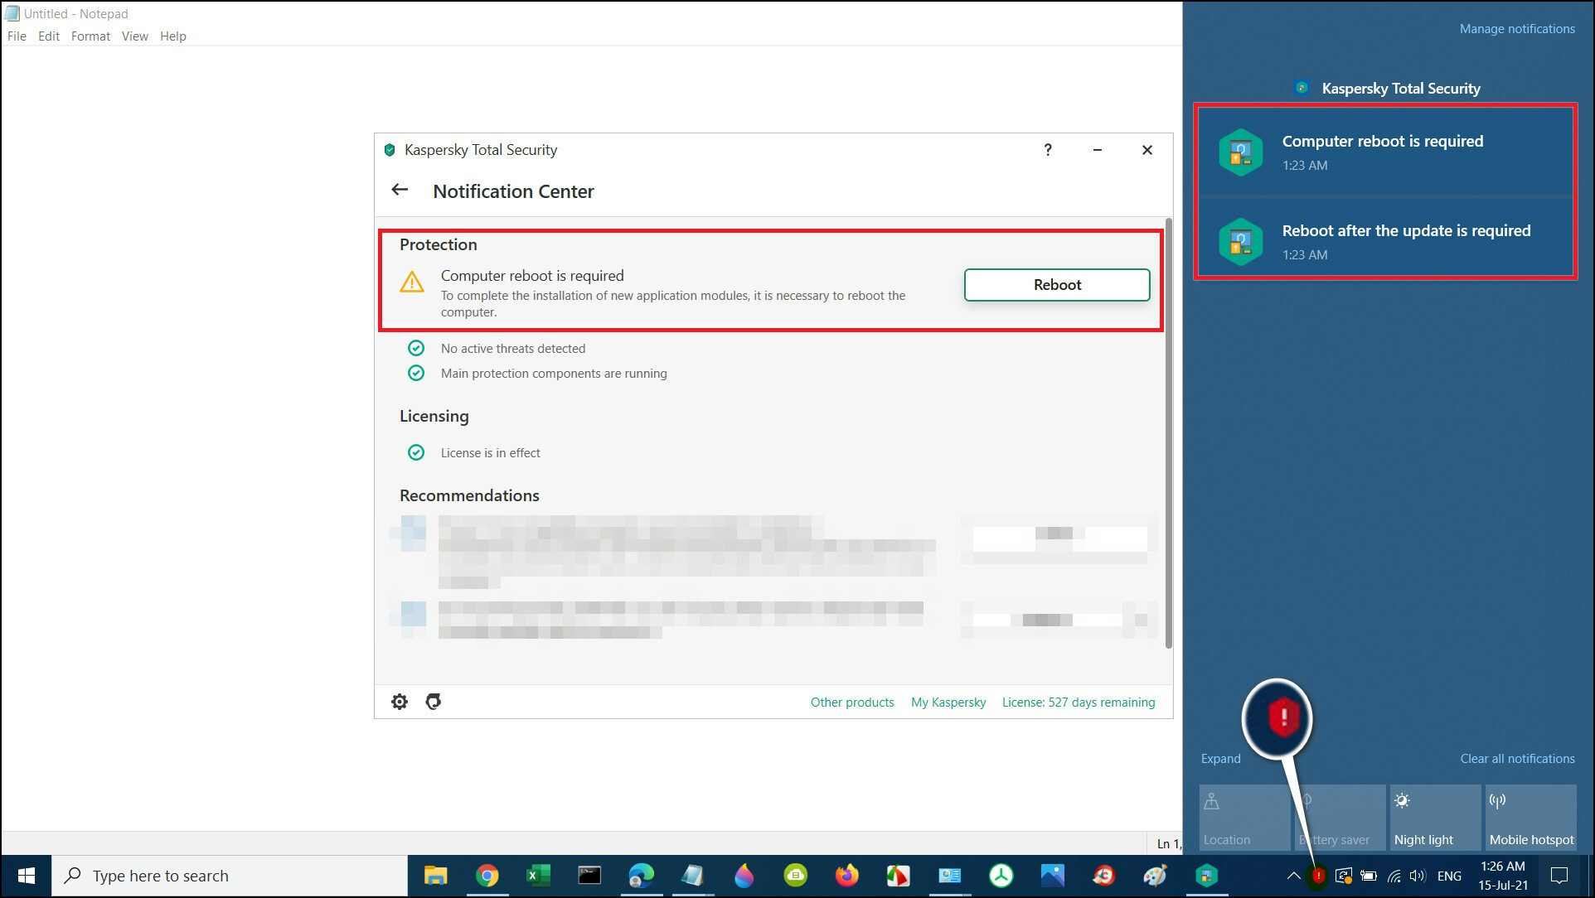The image size is (1595, 898).
Task: Open the Format menu in Notepad
Action: [x=90, y=36]
